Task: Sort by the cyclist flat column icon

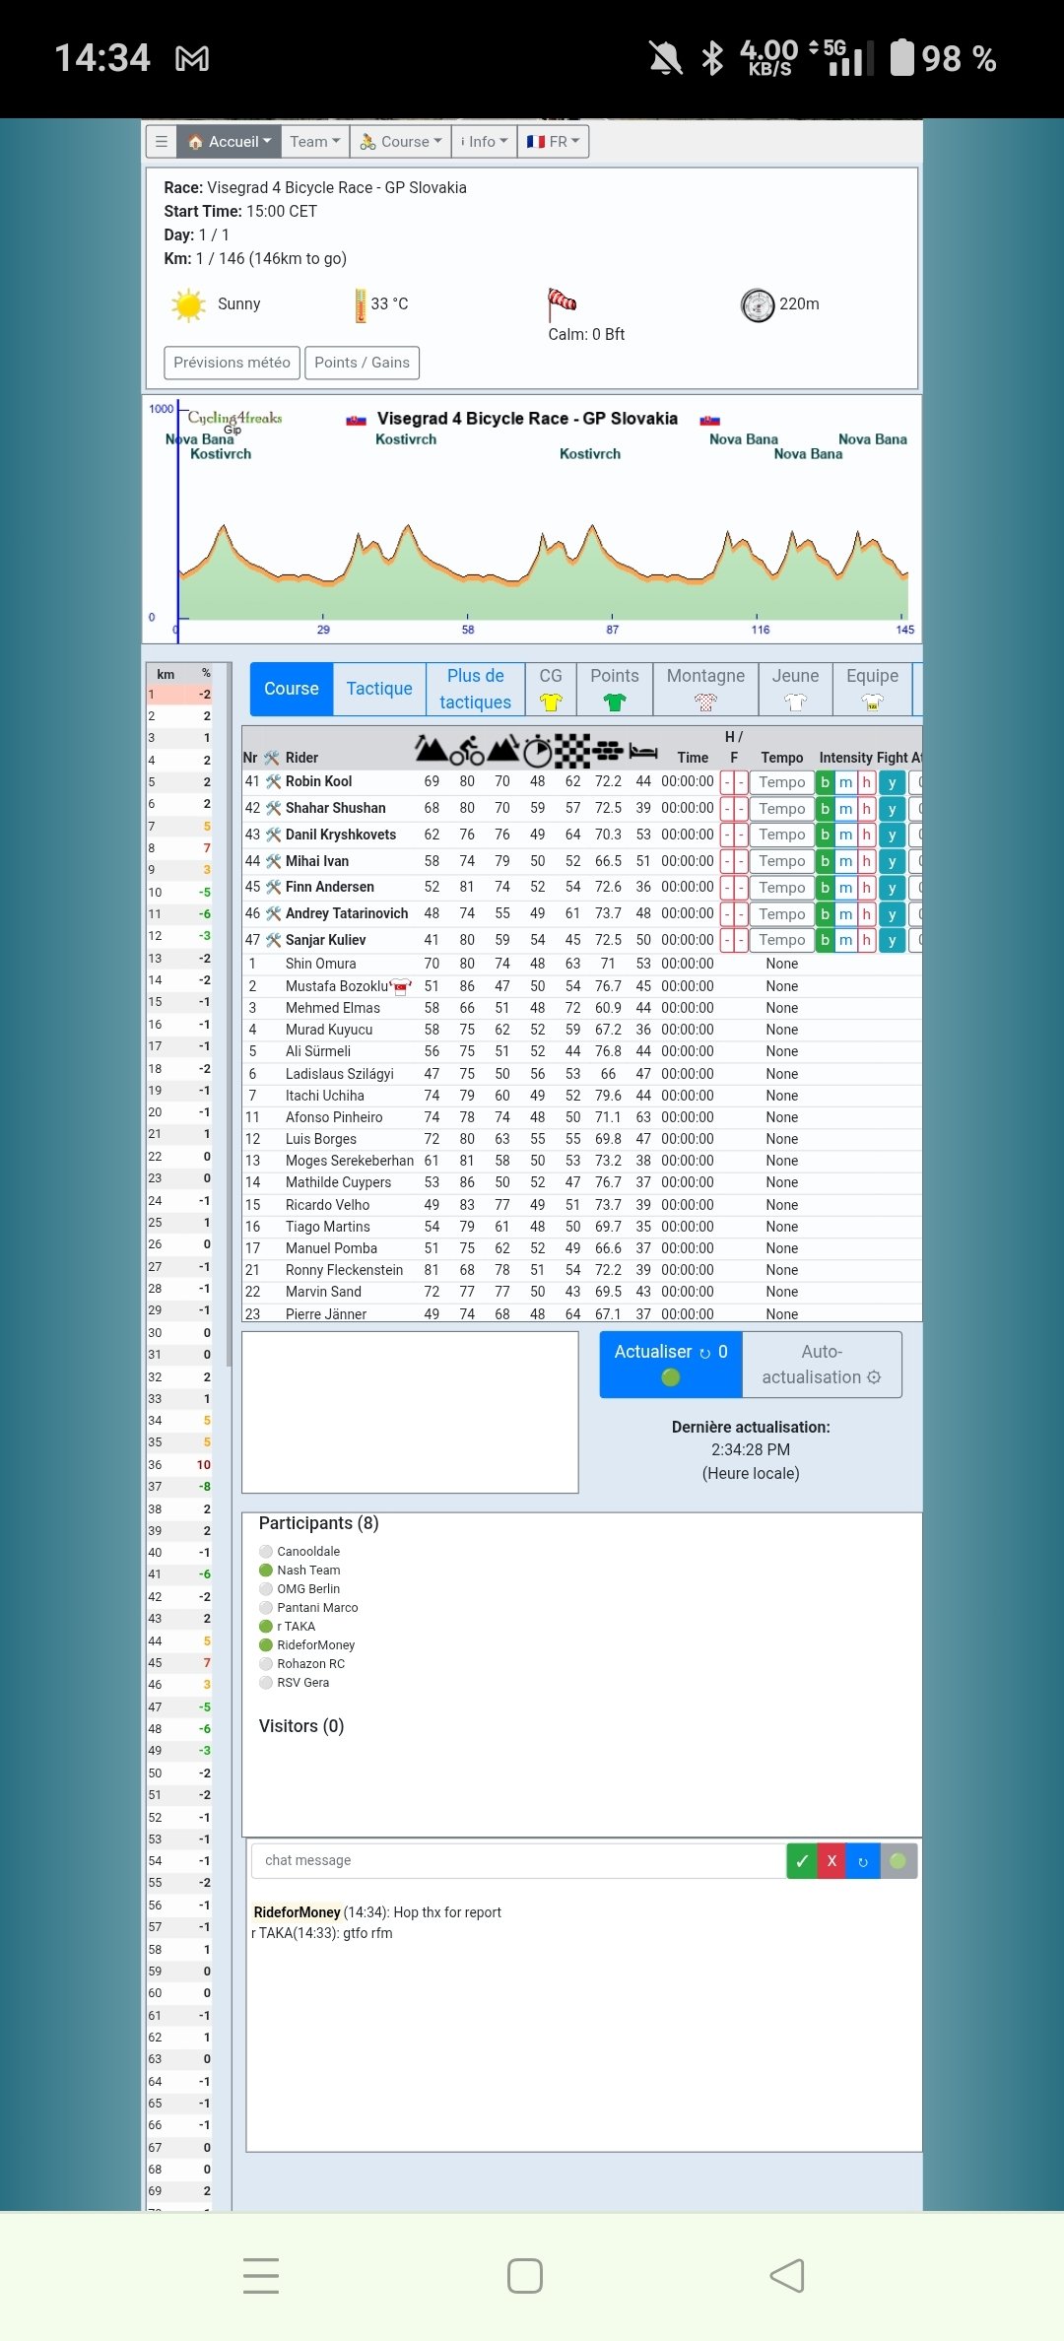Action: pyautogui.click(x=467, y=751)
